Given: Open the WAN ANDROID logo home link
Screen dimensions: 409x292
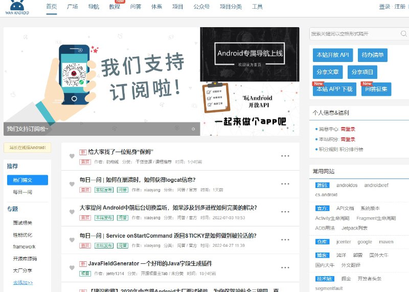Looking at the screenshot, I should 17,7.
